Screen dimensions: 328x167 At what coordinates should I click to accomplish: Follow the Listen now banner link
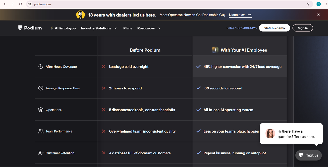pos(240,15)
